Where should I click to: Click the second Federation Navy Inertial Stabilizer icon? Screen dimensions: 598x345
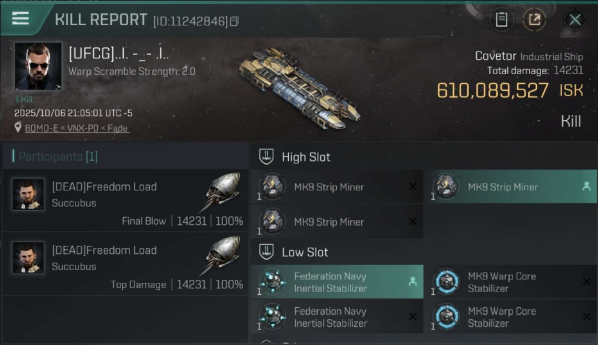272,317
